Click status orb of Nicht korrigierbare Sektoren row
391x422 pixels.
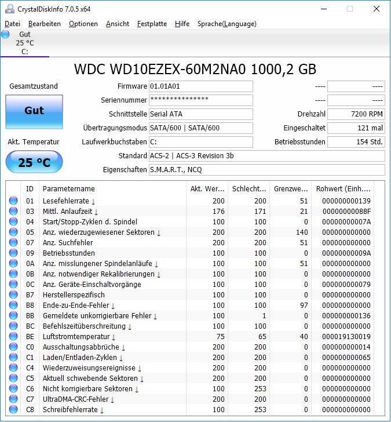(x=13, y=388)
